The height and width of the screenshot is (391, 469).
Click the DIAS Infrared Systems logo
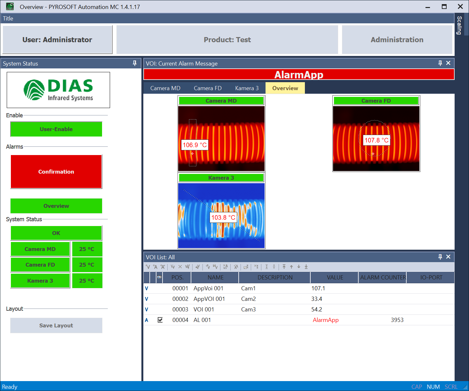58,90
